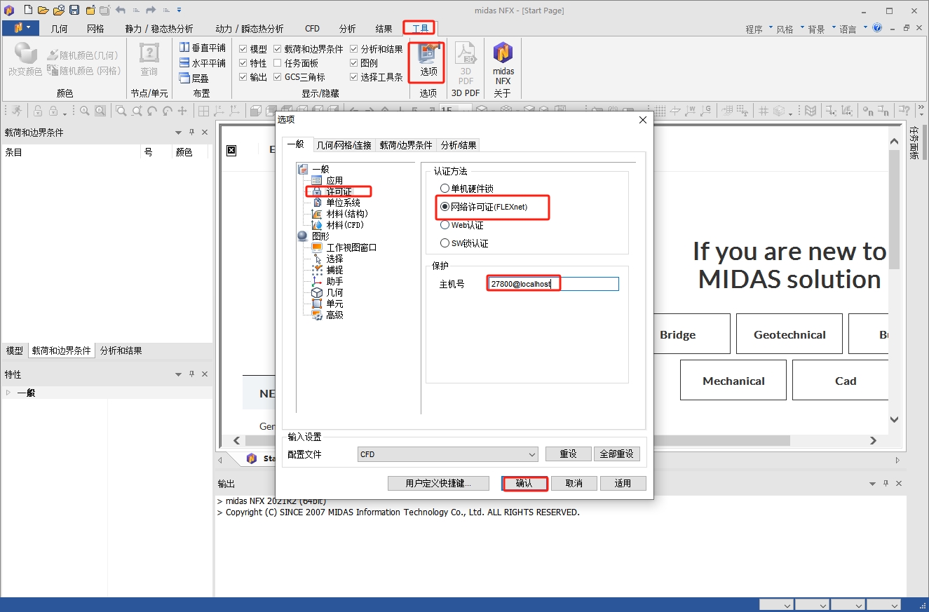This screenshot has height=612, width=929.
Task: Pin the 载荷和边界条件 panel
Action: coord(191,132)
